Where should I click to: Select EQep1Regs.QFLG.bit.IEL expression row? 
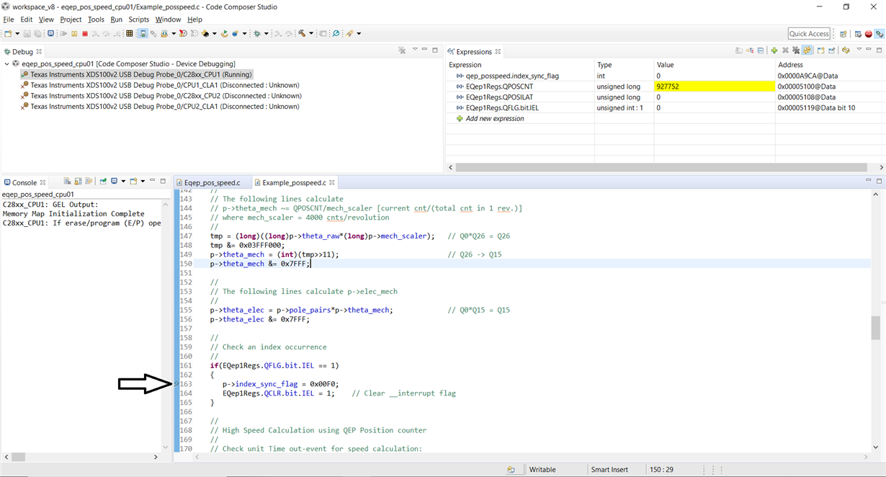pyautogui.click(x=666, y=108)
